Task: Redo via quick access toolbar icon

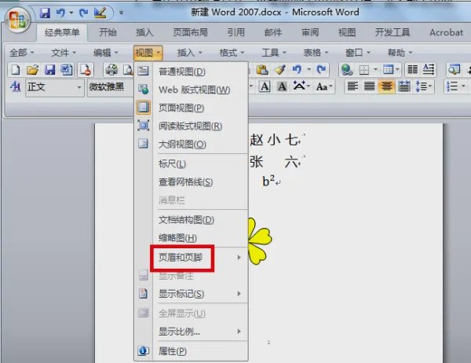Action: pyautogui.click(x=83, y=13)
